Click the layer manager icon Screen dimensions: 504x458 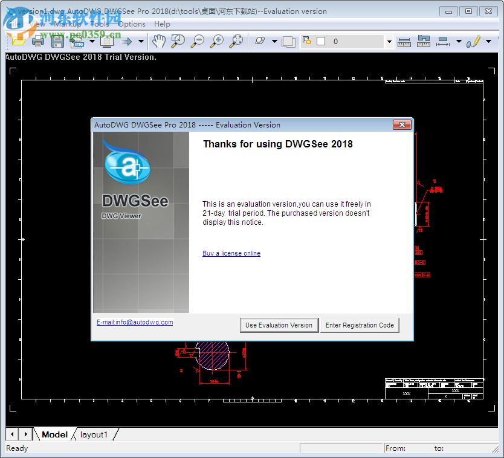tap(306, 40)
